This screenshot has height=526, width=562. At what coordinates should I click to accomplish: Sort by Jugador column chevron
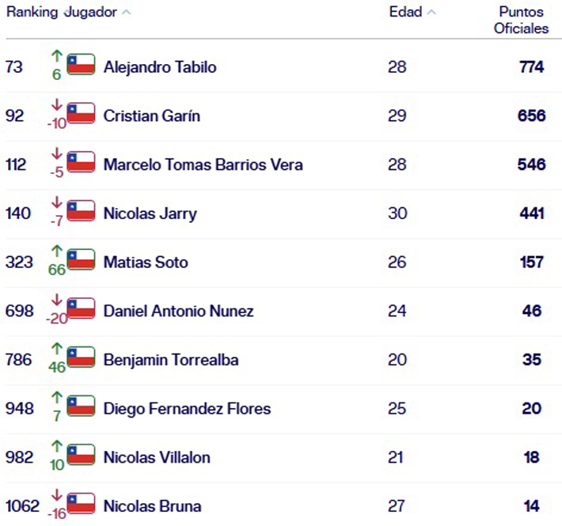(x=127, y=13)
